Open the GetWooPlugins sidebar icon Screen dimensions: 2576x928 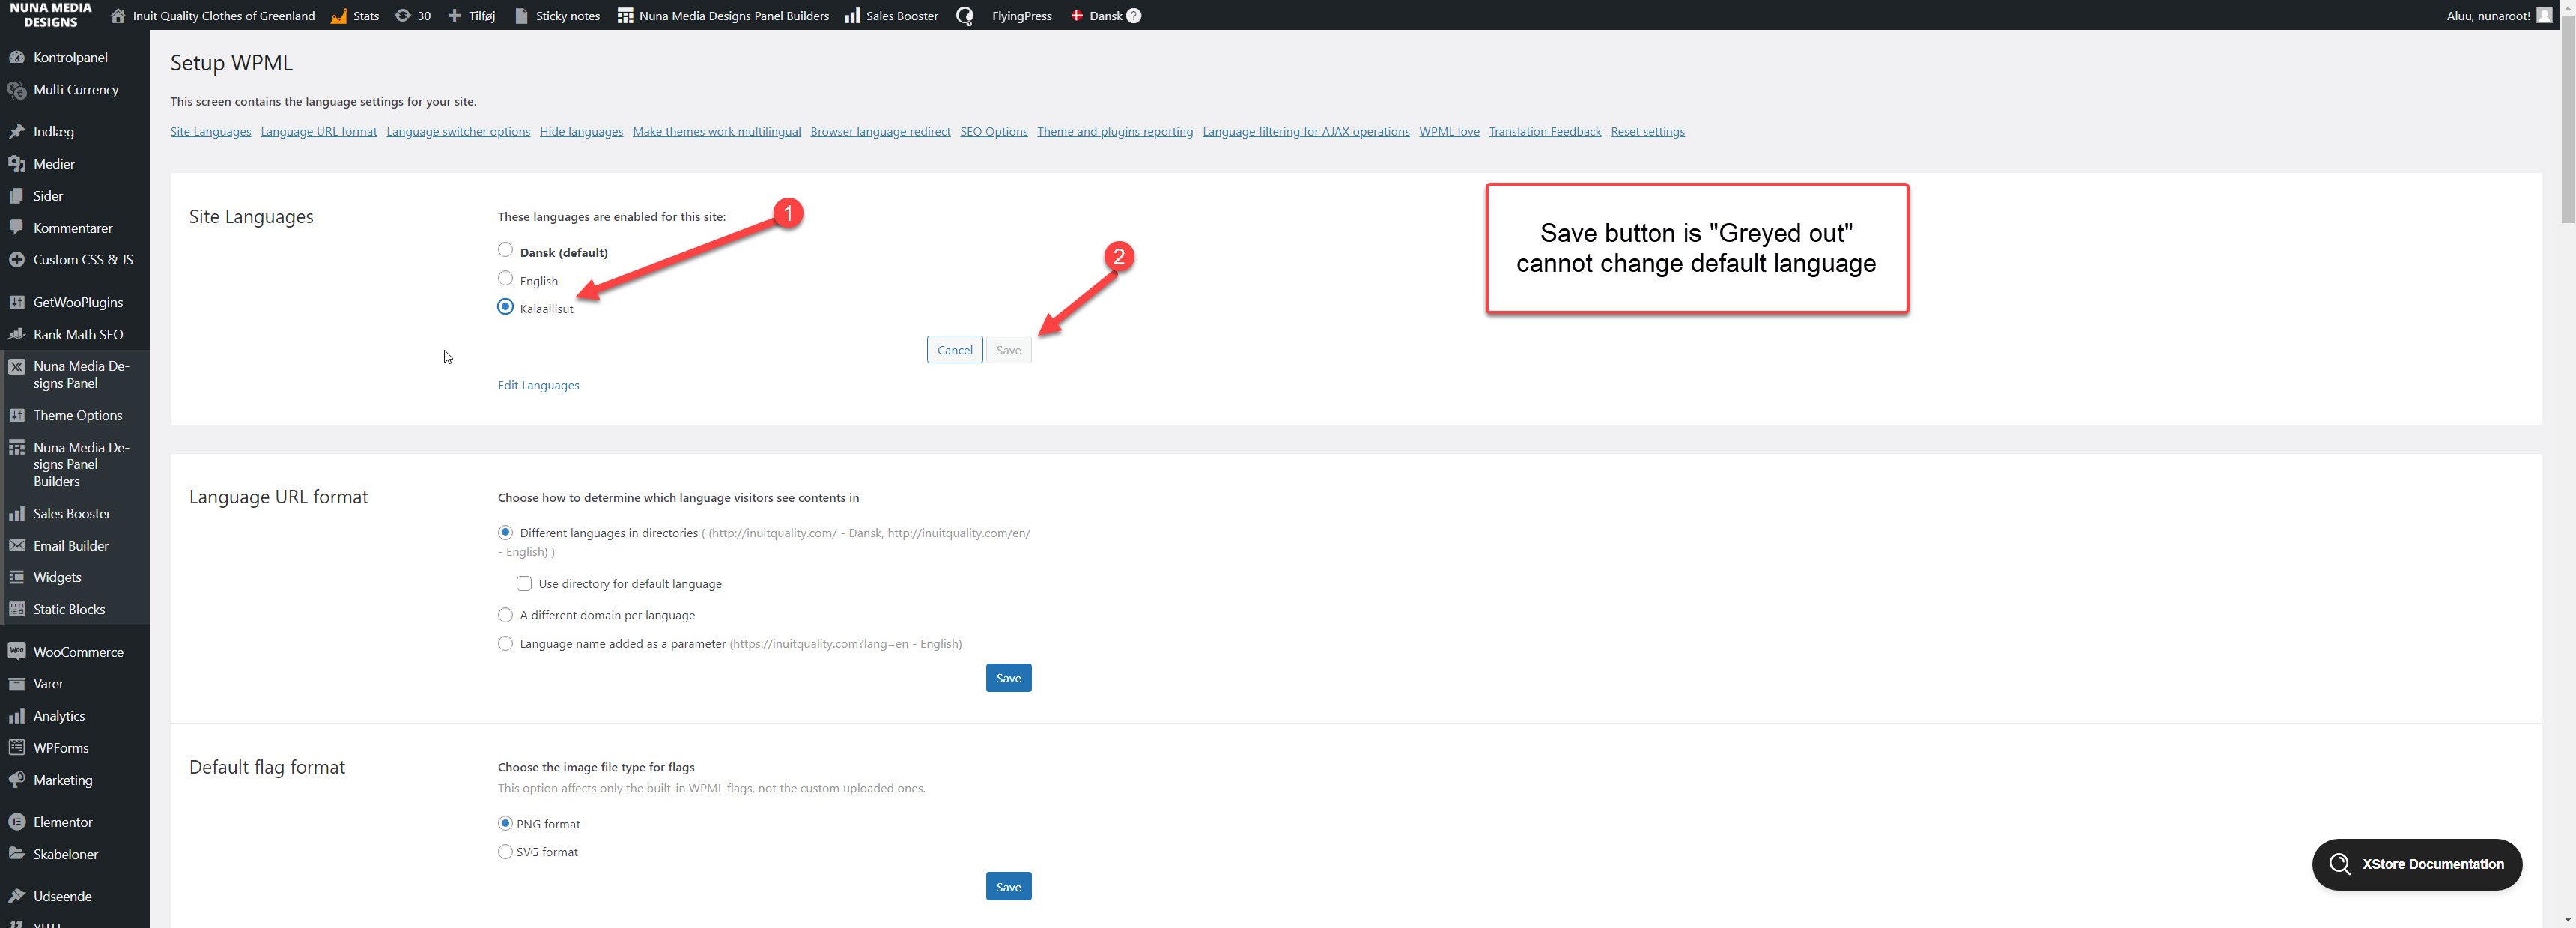tap(17, 302)
